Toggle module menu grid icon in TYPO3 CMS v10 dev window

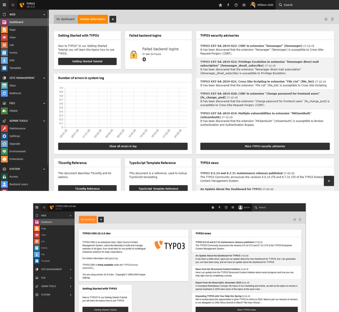pos(37,207)
